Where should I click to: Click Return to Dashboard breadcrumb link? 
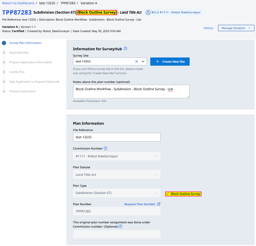pos(18,3)
